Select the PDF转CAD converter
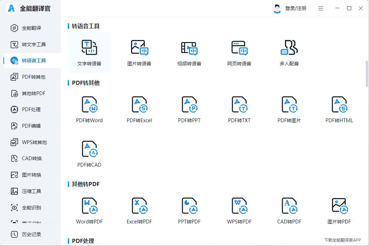The image size is (369, 246). click(89, 153)
